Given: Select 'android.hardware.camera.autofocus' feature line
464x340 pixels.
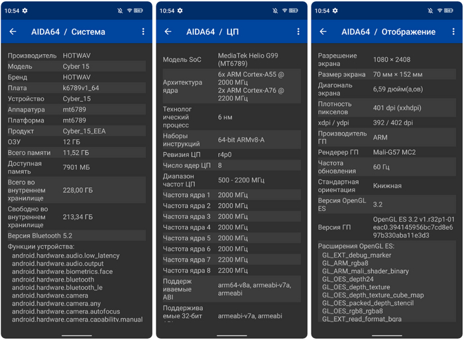Looking at the screenshot, I should [66, 312].
